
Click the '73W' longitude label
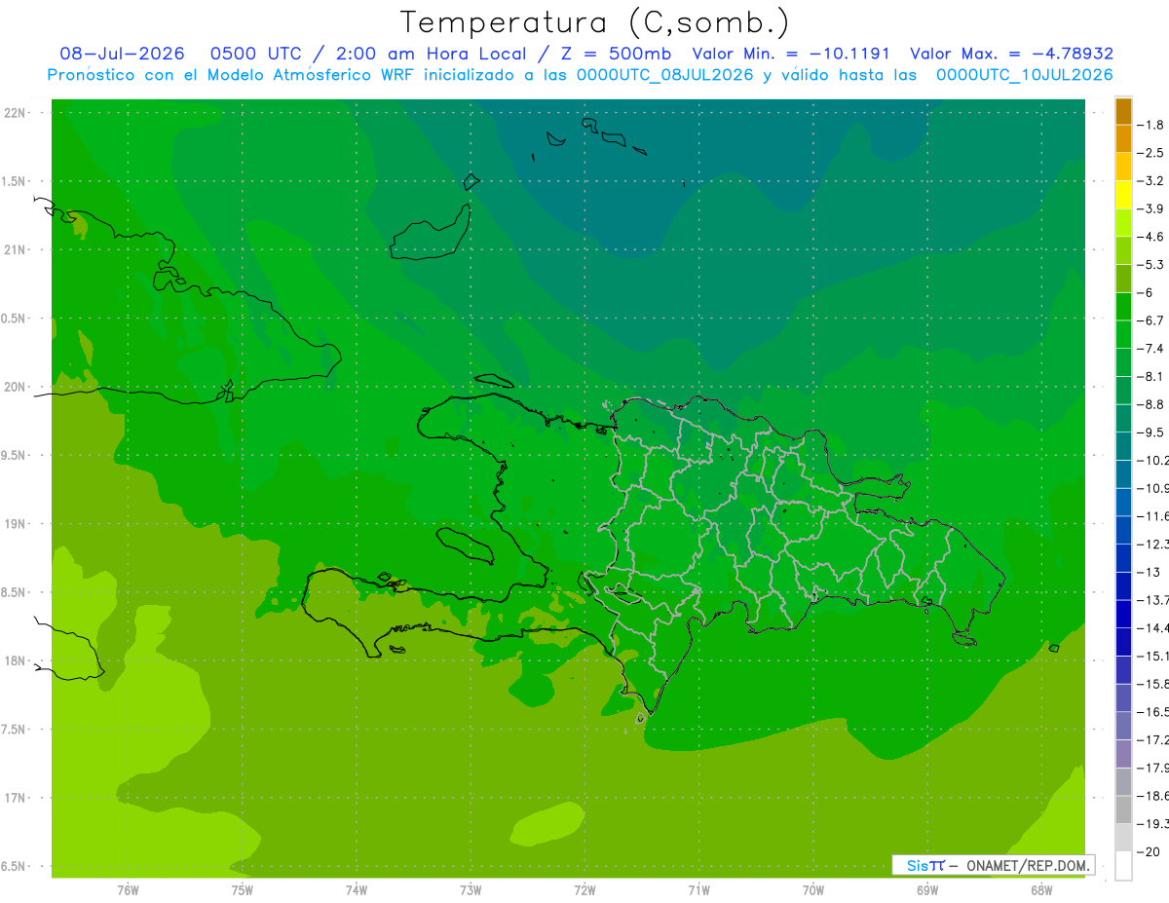tap(471, 890)
